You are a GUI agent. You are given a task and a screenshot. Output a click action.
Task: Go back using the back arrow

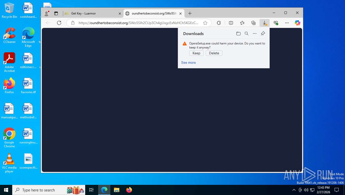pyautogui.click(x=48, y=23)
